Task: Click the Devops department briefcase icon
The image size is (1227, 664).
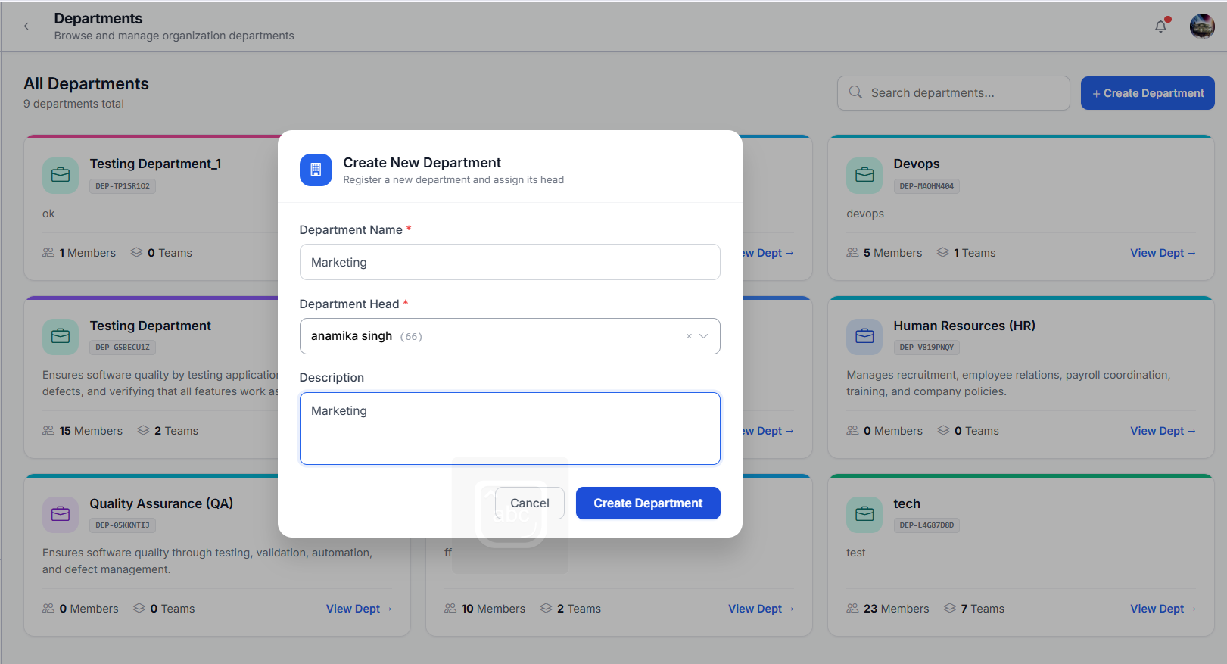Action: click(864, 175)
